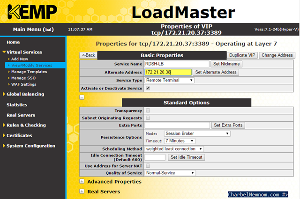This screenshot has height=199, width=300.
Task: Enable Subnet Originating Requests checkbox
Action: (x=148, y=118)
